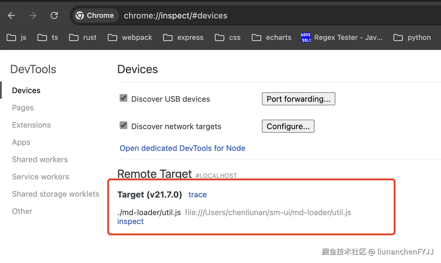Click the forward navigation arrow

pos(33,15)
